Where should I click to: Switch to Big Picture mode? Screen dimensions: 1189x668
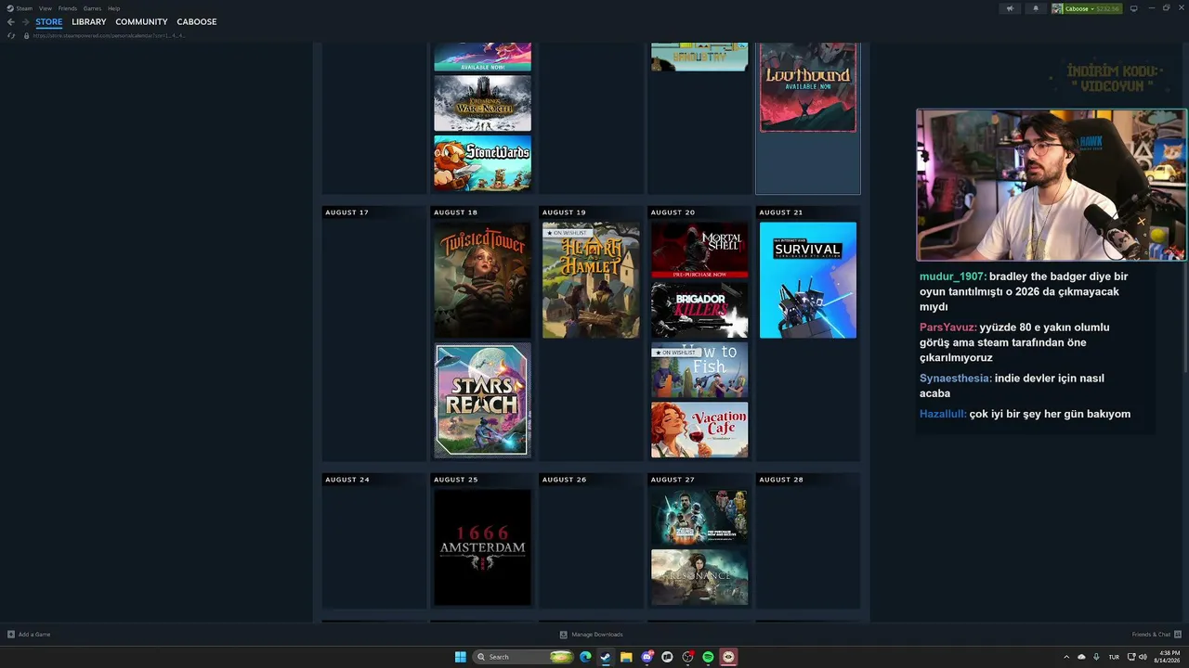(1133, 8)
